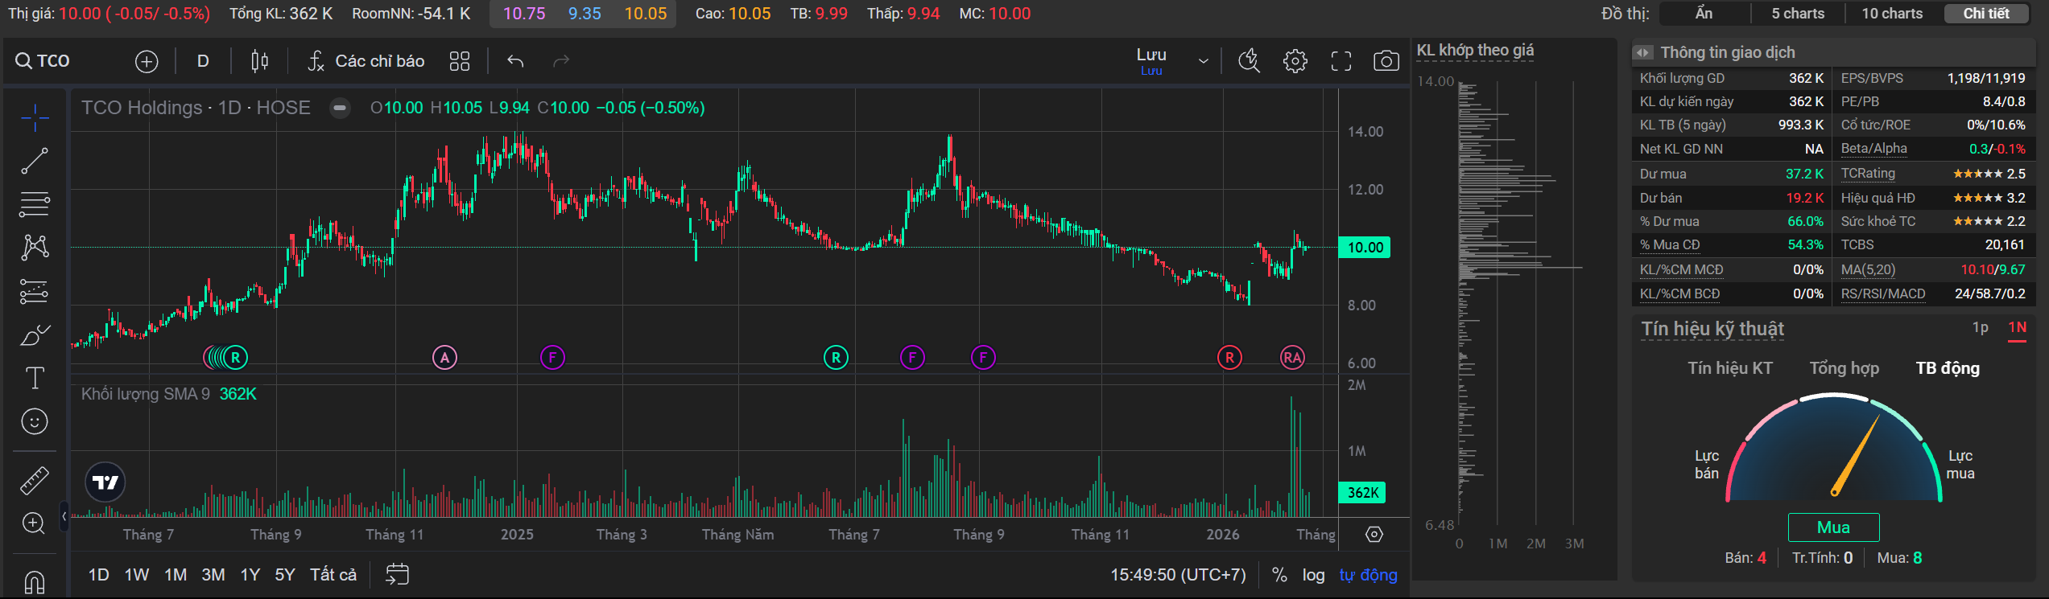This screenshot has width=2049, height=599.
Task: Change the candlestick chart style
Action: tap(259, 61)
